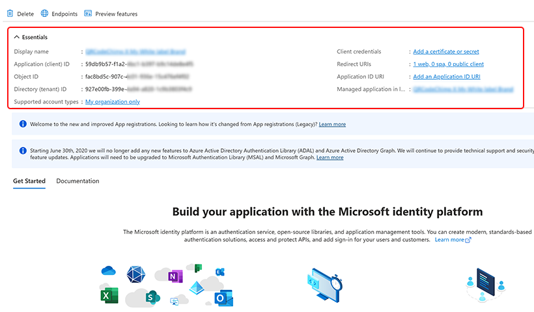Click the Preview features label
The image size is (534, 312).
(117, 14)
